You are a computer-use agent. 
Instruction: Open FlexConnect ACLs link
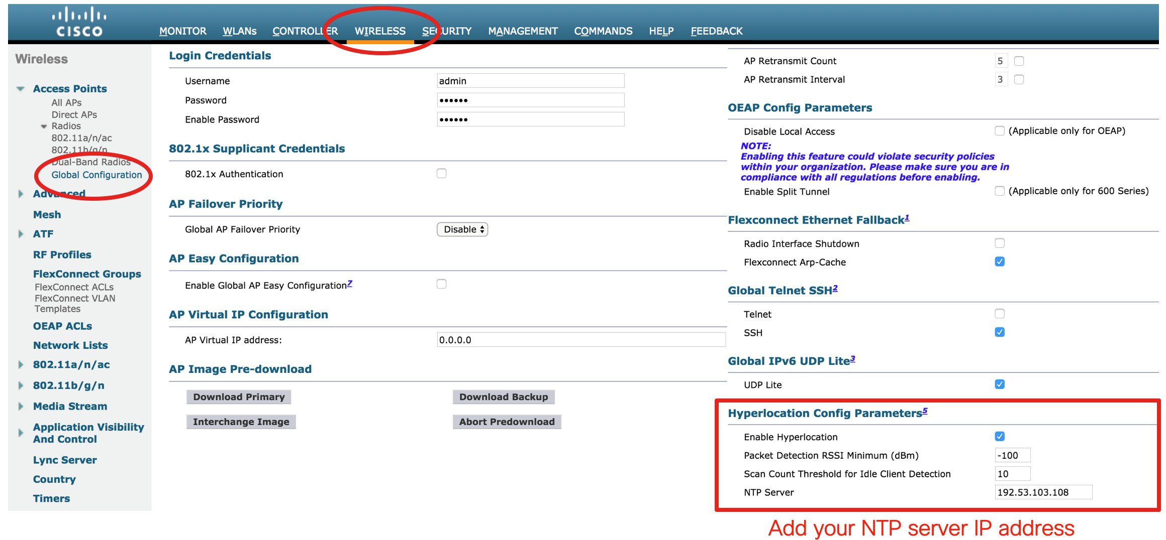click(x=74, y=287)
